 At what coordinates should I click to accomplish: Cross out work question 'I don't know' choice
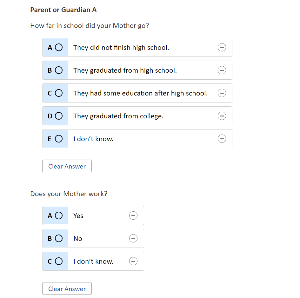133,262
